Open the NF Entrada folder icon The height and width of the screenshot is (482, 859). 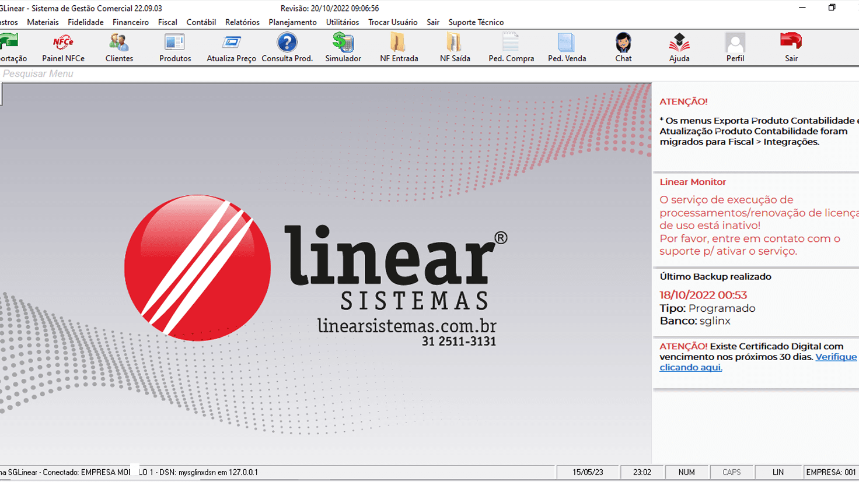point(399,47)
